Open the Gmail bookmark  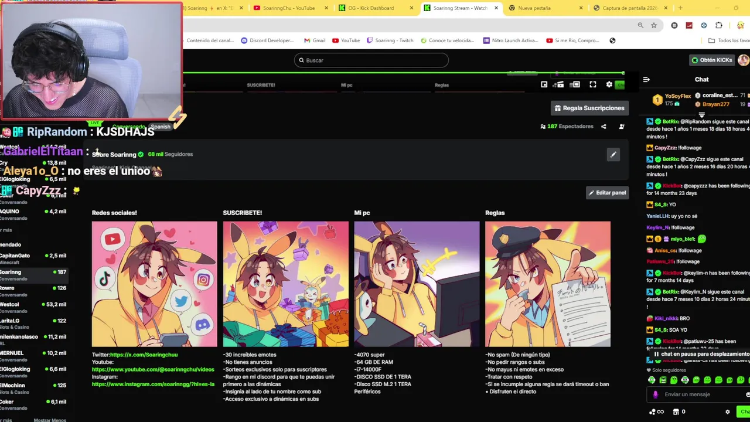[315, 40]
